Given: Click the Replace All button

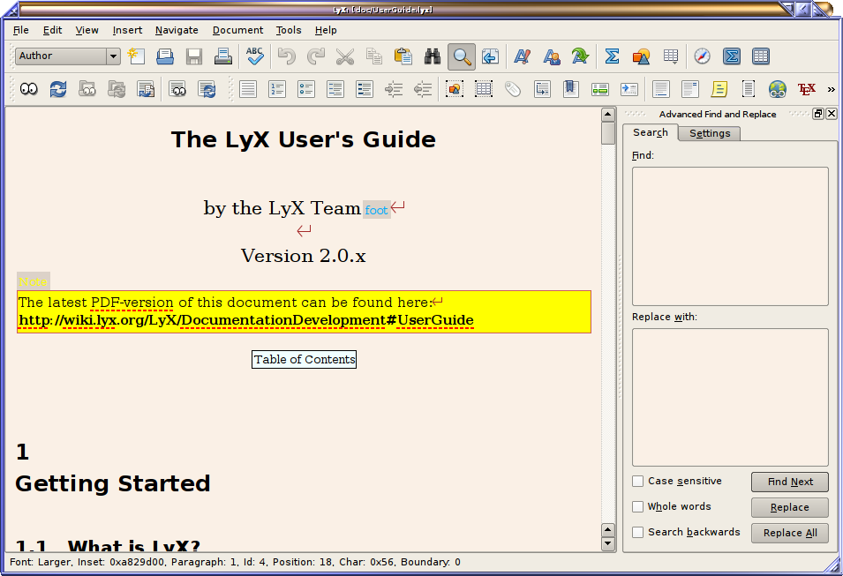Looking at the screenshot, I should [790, 533].
